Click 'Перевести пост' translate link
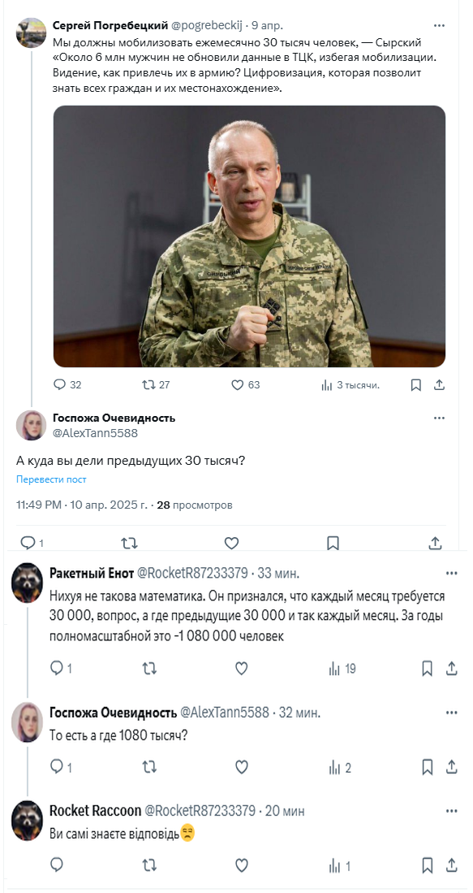 [51, 479]
